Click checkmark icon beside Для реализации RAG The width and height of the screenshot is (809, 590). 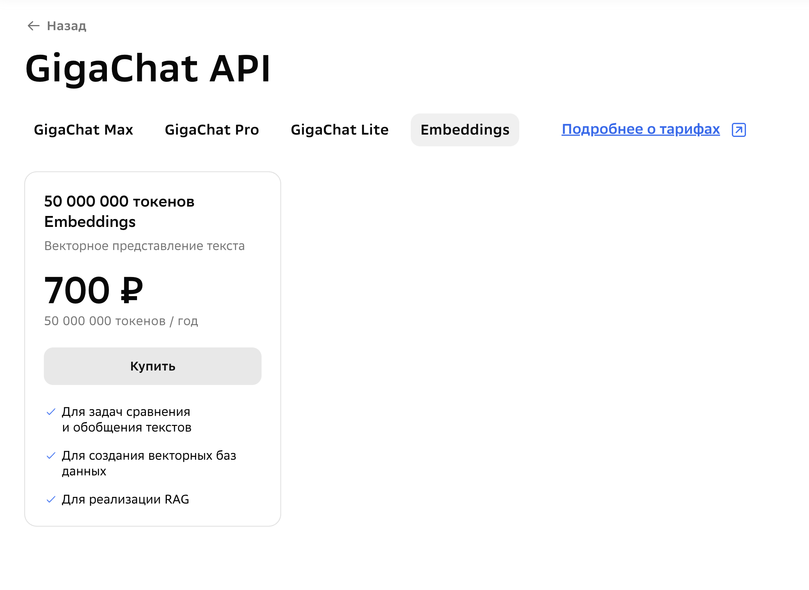tap(51, 500)
